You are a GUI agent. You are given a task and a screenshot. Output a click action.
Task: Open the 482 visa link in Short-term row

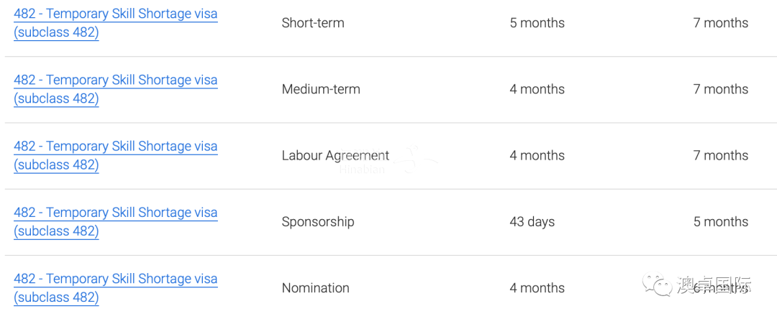pos(115,23)
